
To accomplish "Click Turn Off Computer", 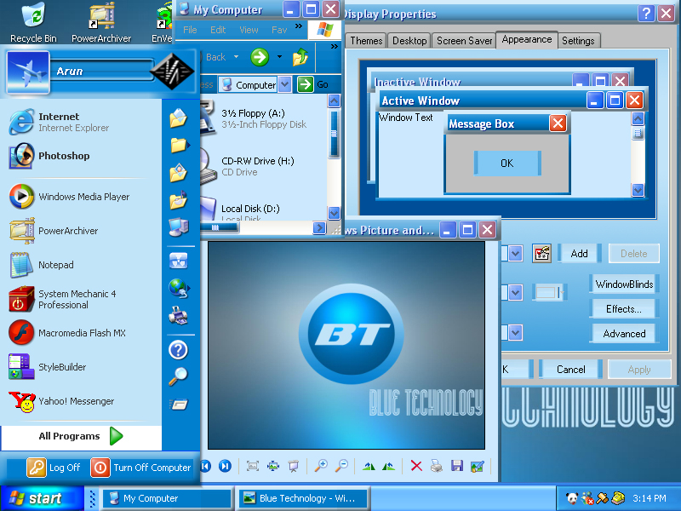I will coord(141,468).
